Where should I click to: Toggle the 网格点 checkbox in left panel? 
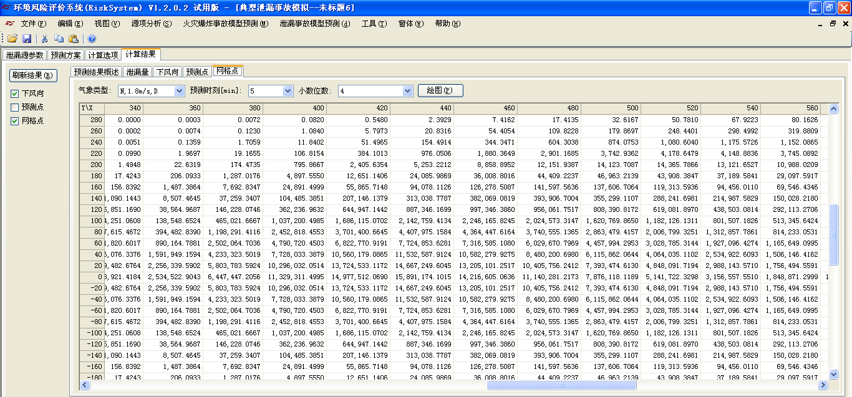pos(15,121)
